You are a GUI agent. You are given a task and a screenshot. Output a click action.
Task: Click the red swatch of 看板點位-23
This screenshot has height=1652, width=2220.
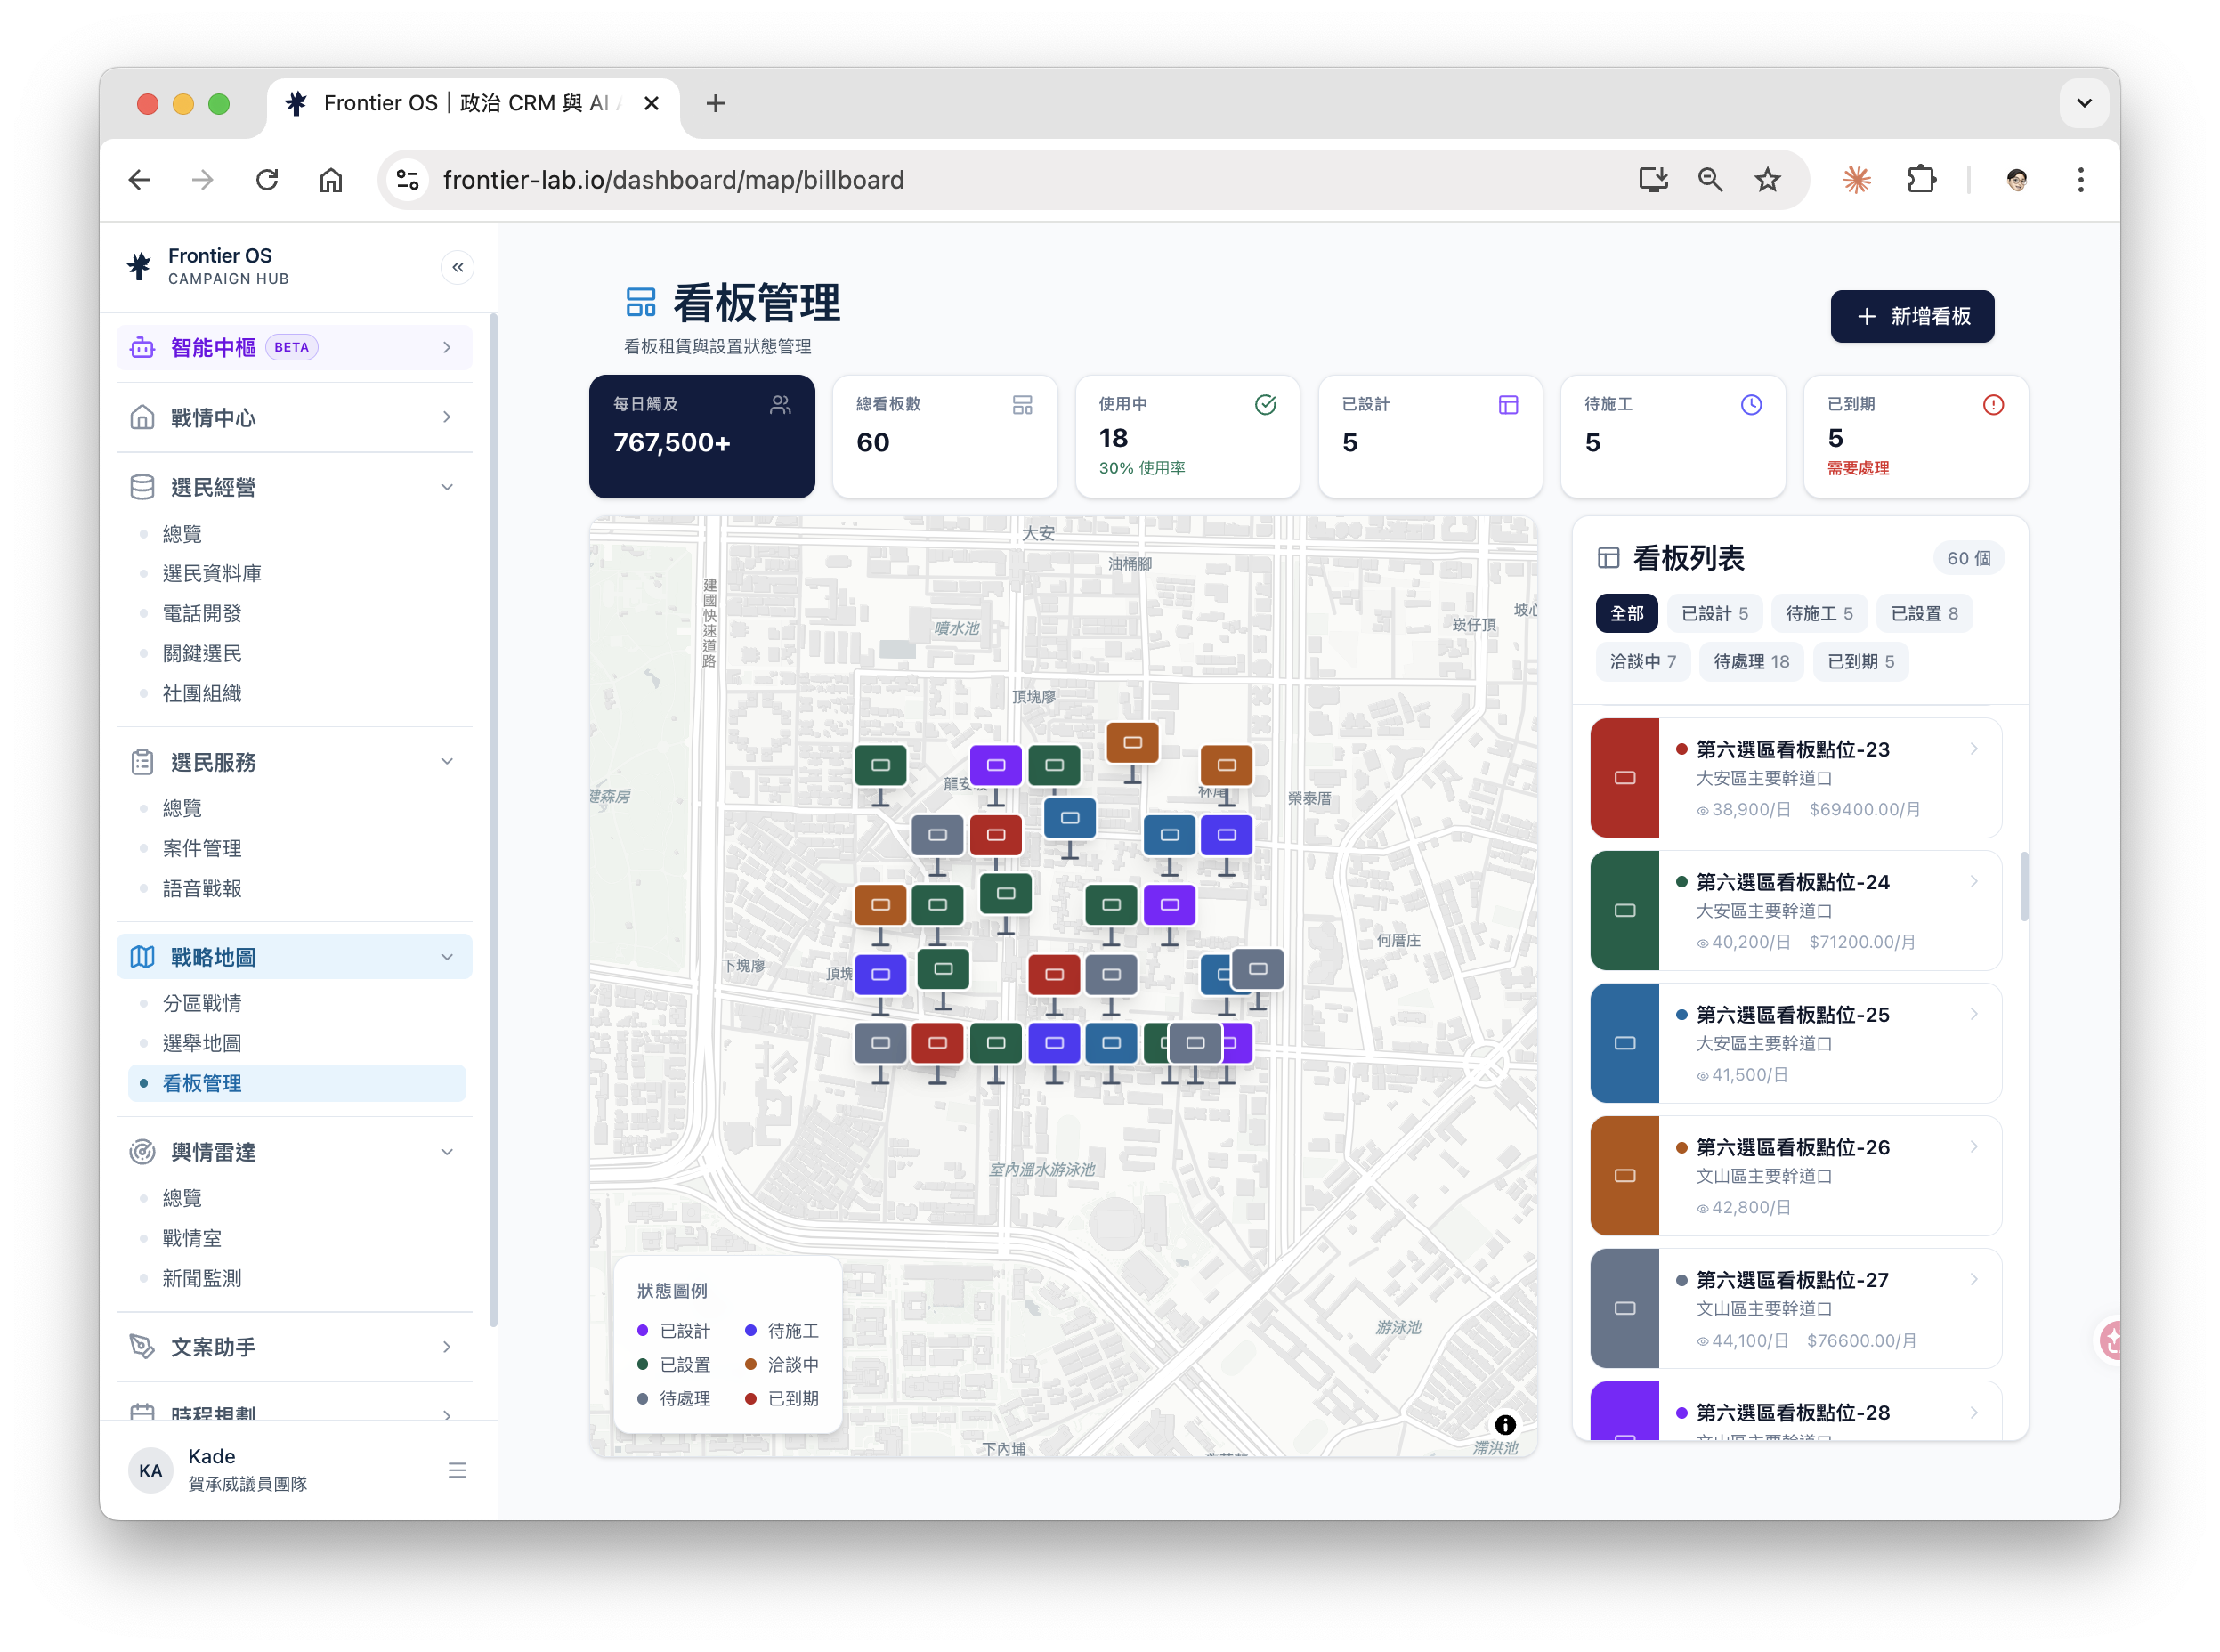(x=1625, y=778)
